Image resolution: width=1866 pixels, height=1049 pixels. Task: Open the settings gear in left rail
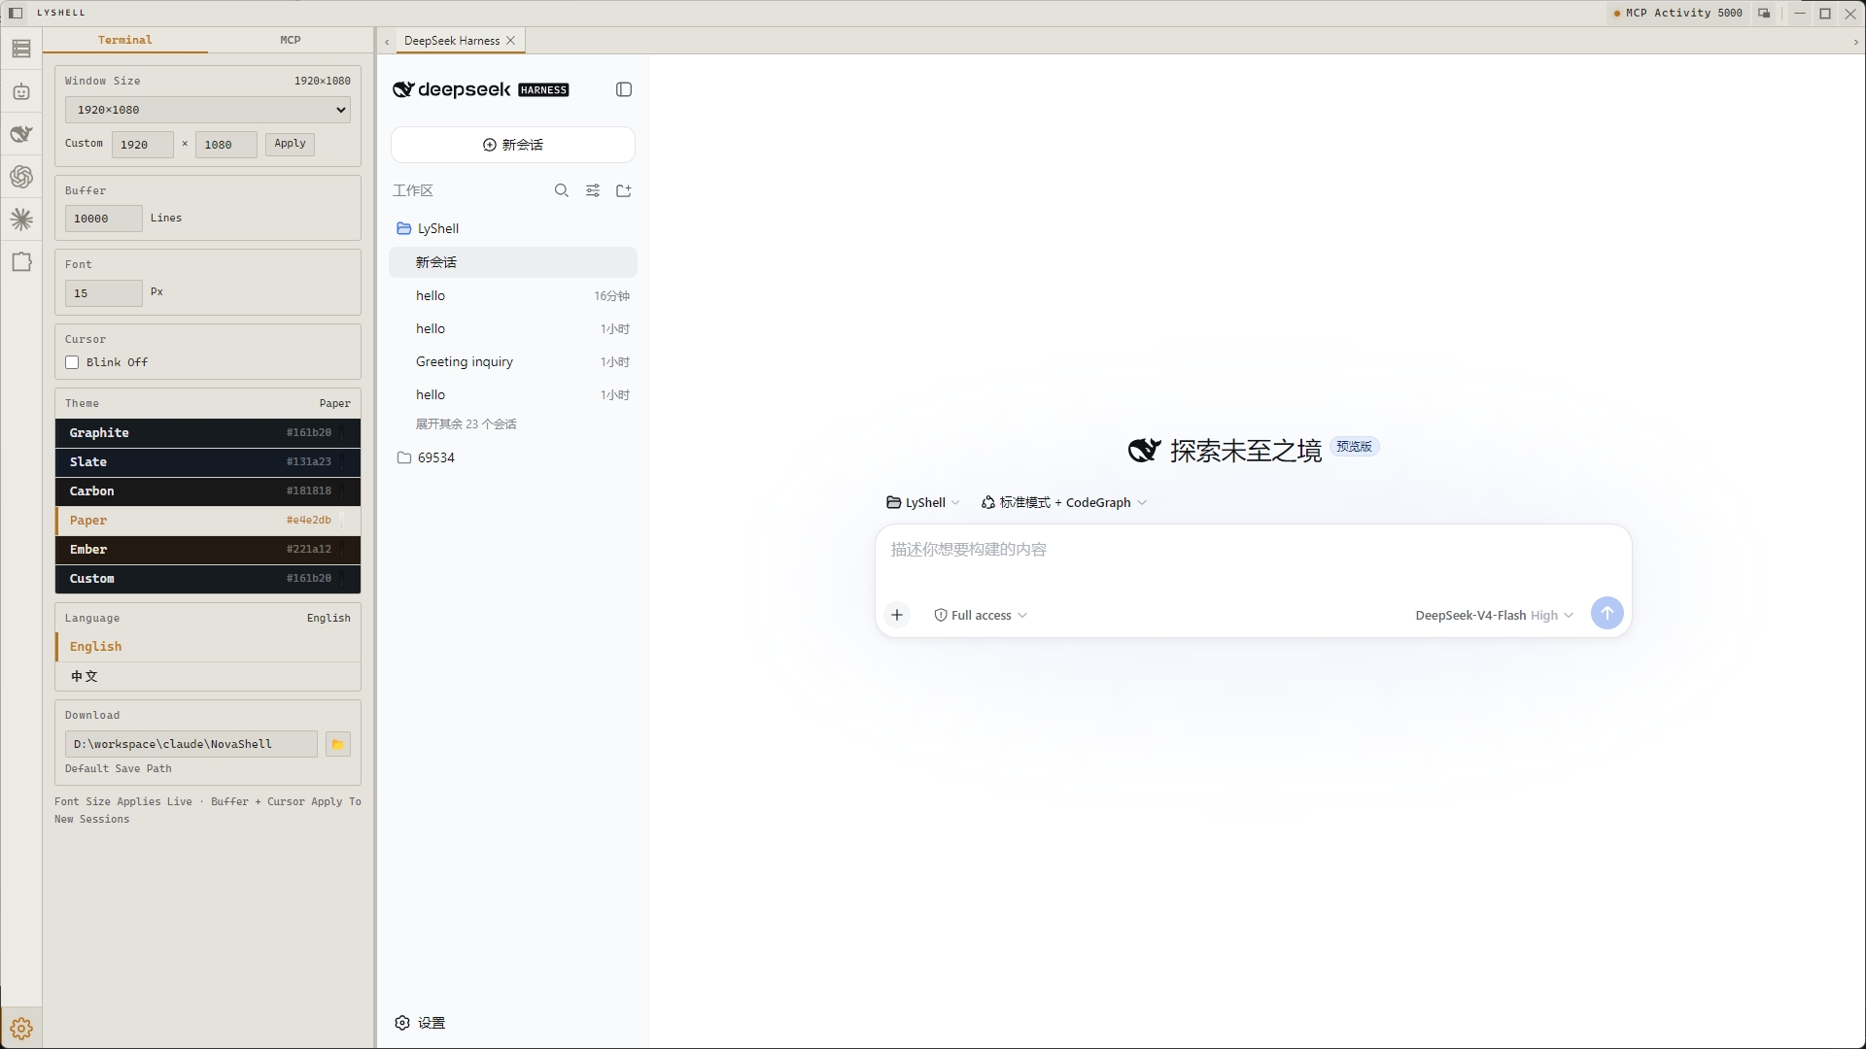(x=21, y=1028)
